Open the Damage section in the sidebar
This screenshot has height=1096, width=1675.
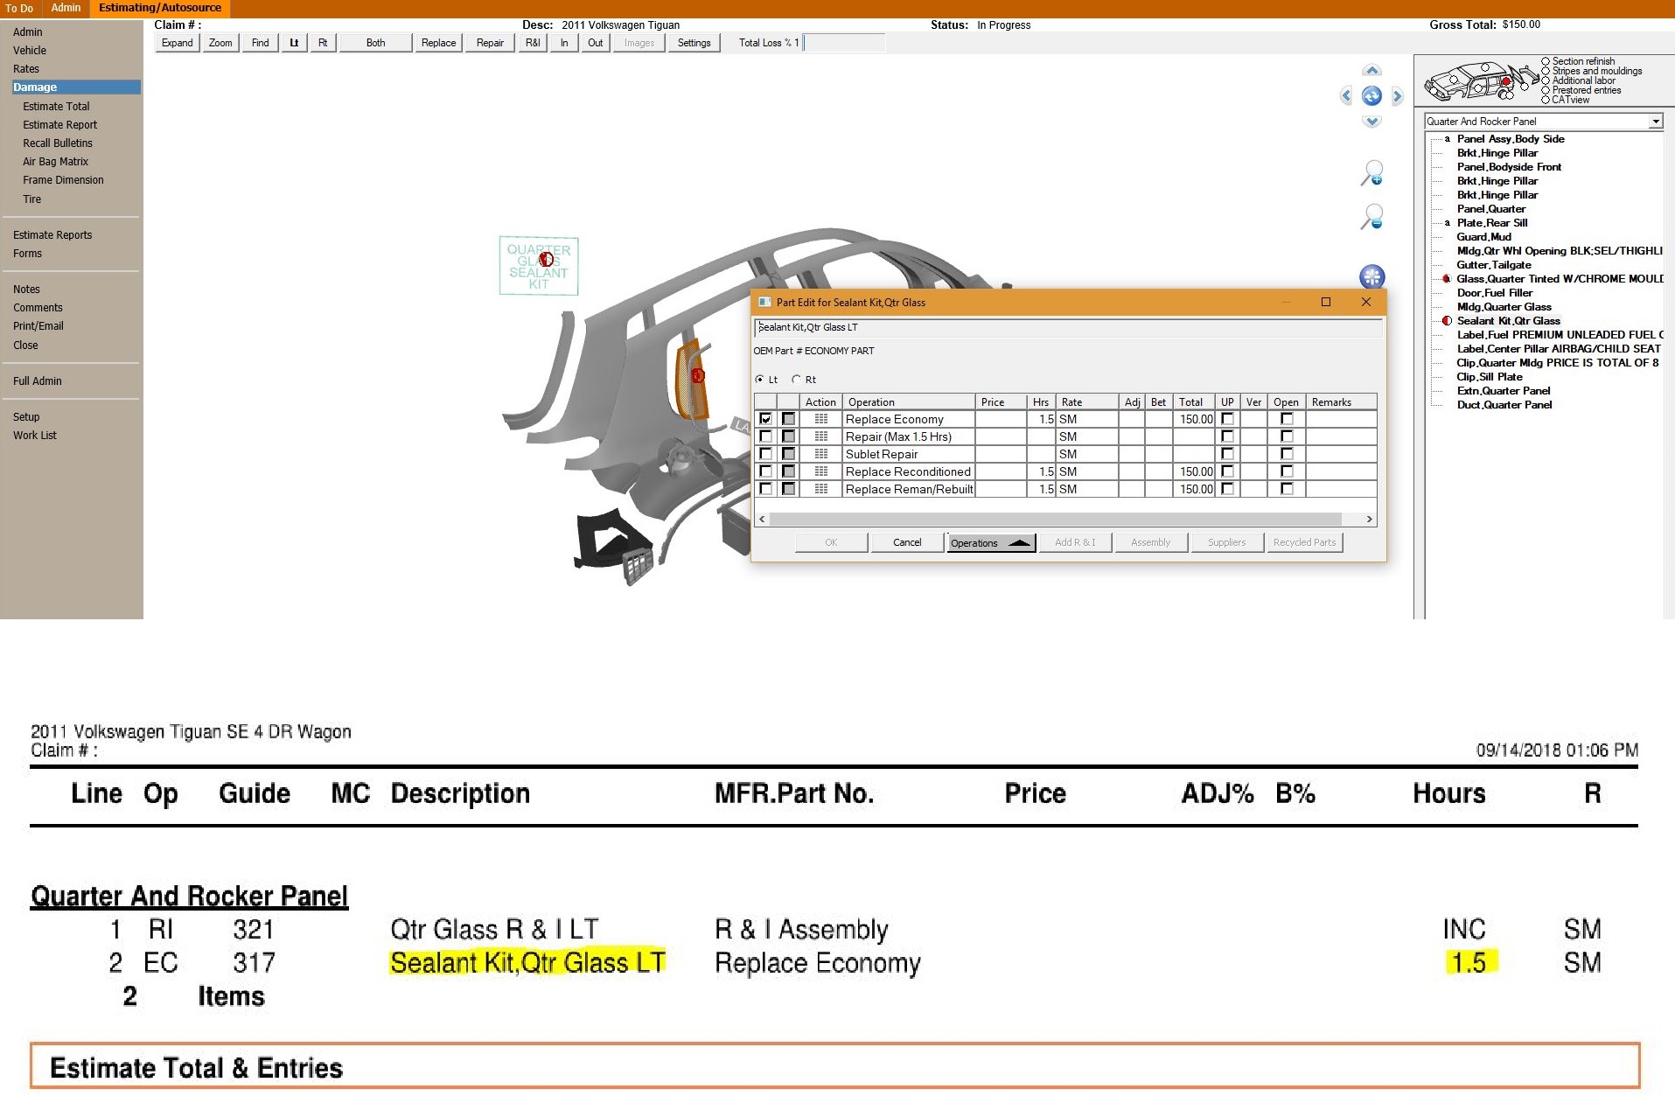click(x=76, y=87)
